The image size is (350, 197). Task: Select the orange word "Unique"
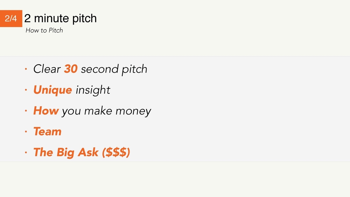click(x=53, y=90)
